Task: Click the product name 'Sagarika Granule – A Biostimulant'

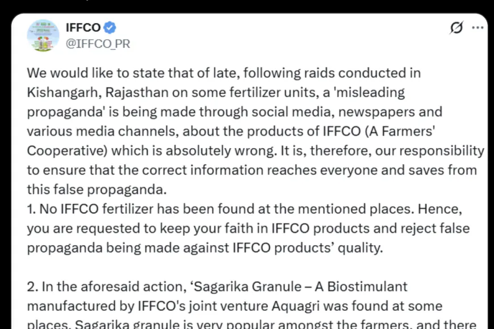Action: (x=300, y=287)
